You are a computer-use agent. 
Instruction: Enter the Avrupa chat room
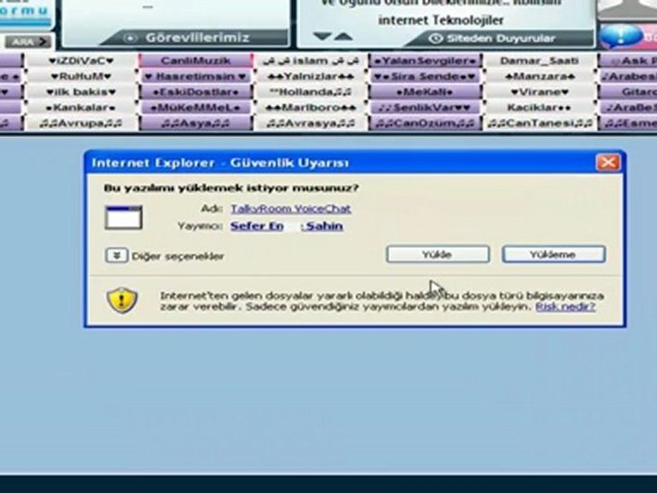click(81, 123)
